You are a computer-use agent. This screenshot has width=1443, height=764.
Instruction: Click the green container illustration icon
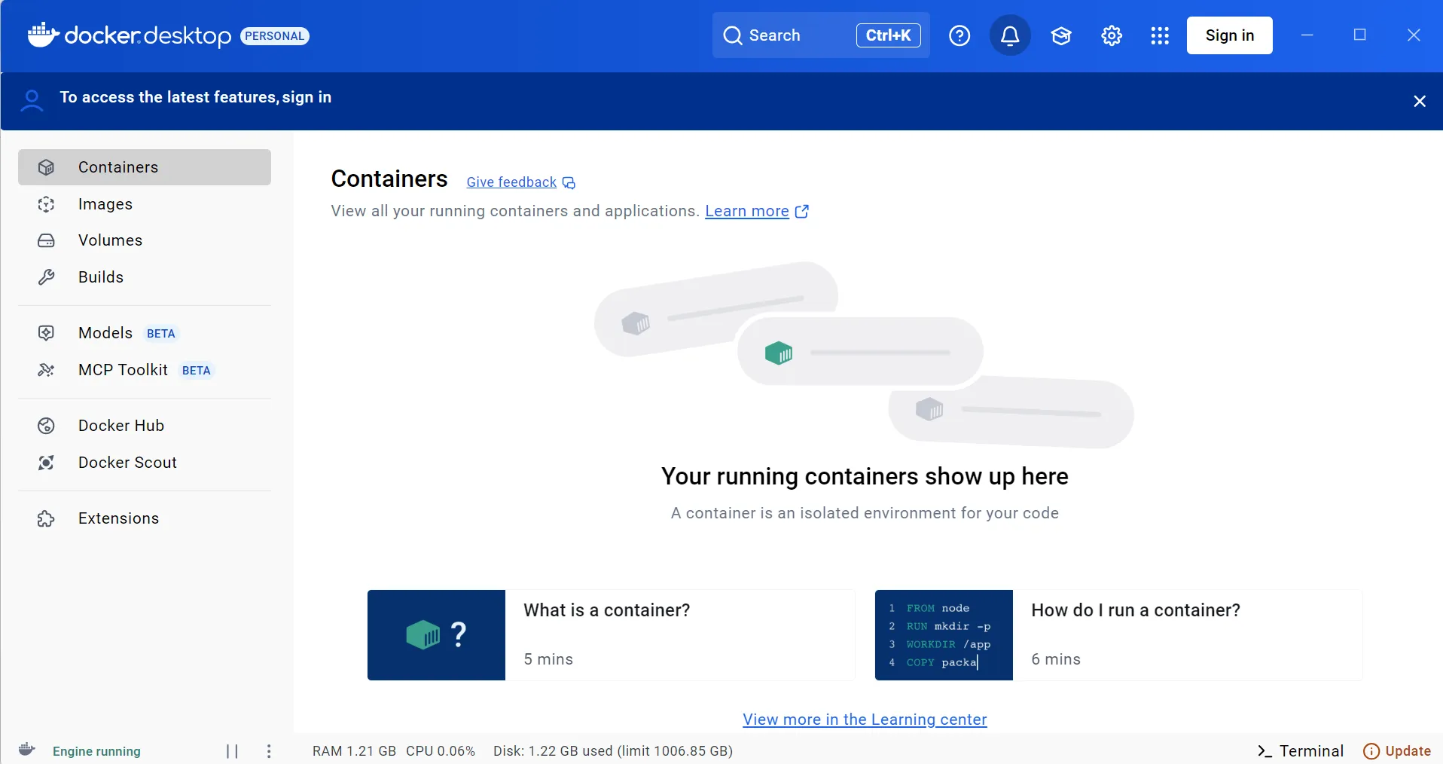[779, 352]
